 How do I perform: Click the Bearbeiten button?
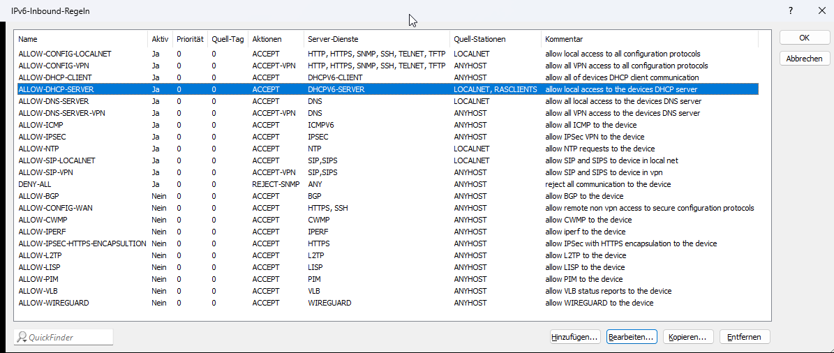point(631,337)
